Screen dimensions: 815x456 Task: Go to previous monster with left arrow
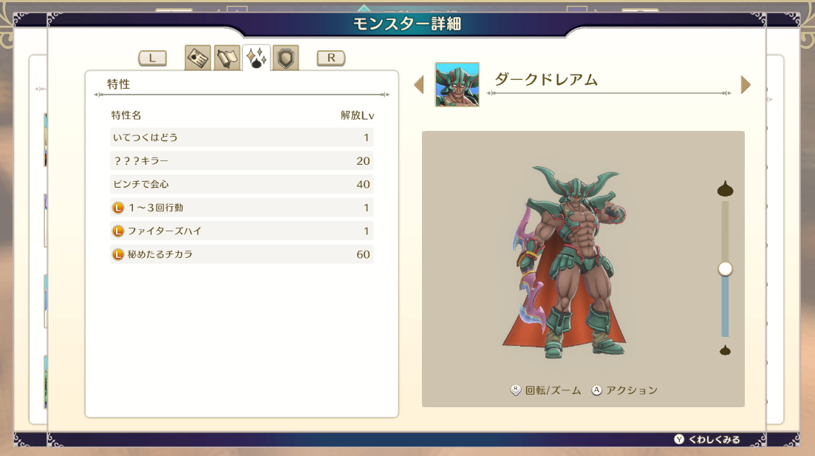(x=419, y=85)
